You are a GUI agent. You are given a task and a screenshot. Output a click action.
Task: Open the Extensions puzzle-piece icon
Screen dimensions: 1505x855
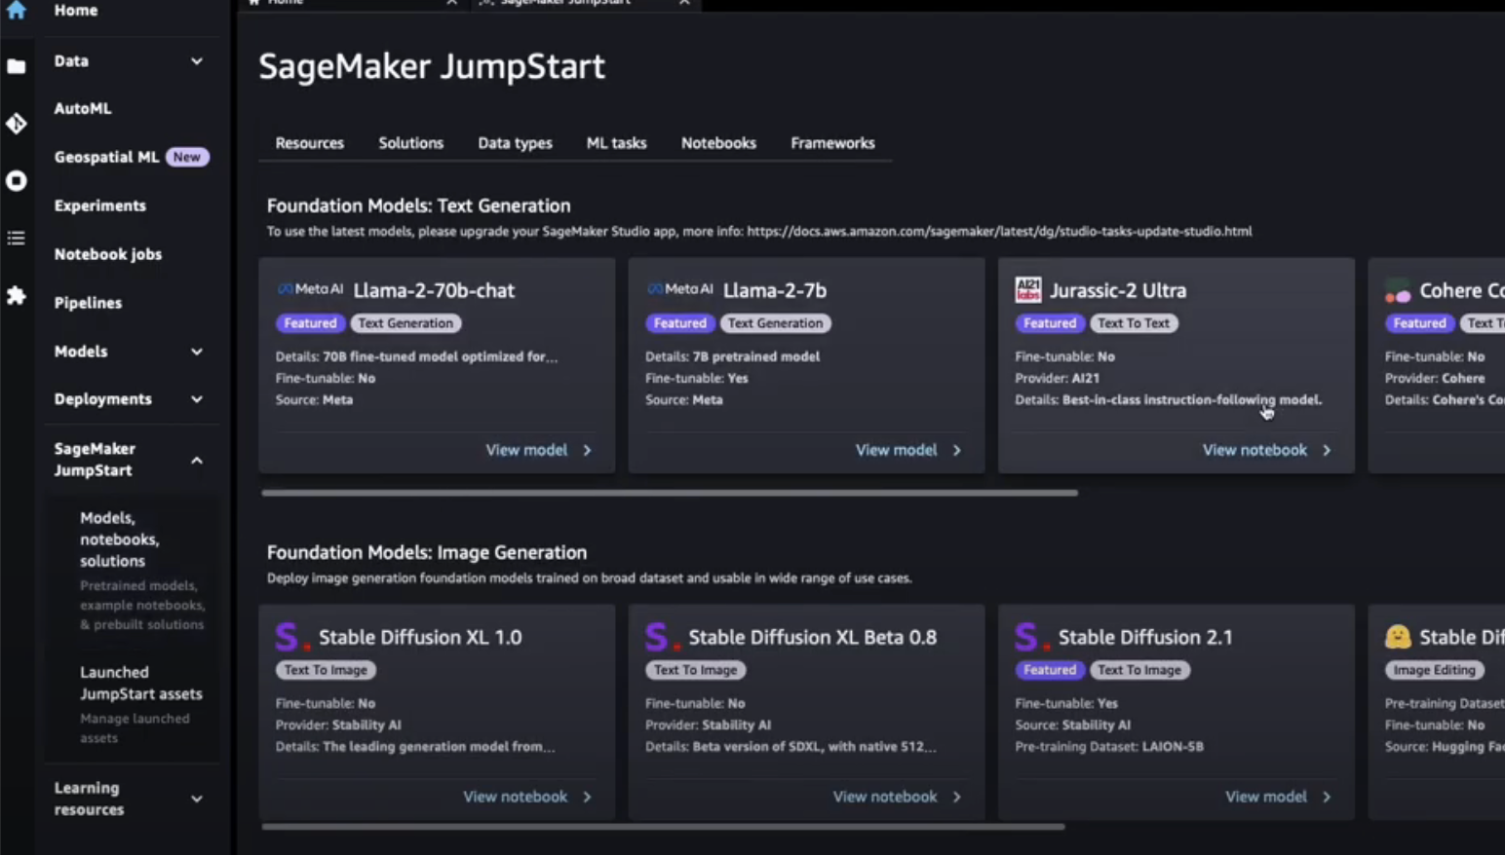16,296
